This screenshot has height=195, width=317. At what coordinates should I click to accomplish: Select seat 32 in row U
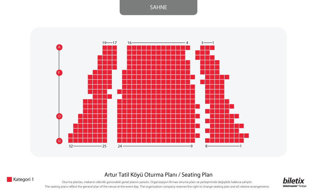(71, 140)
